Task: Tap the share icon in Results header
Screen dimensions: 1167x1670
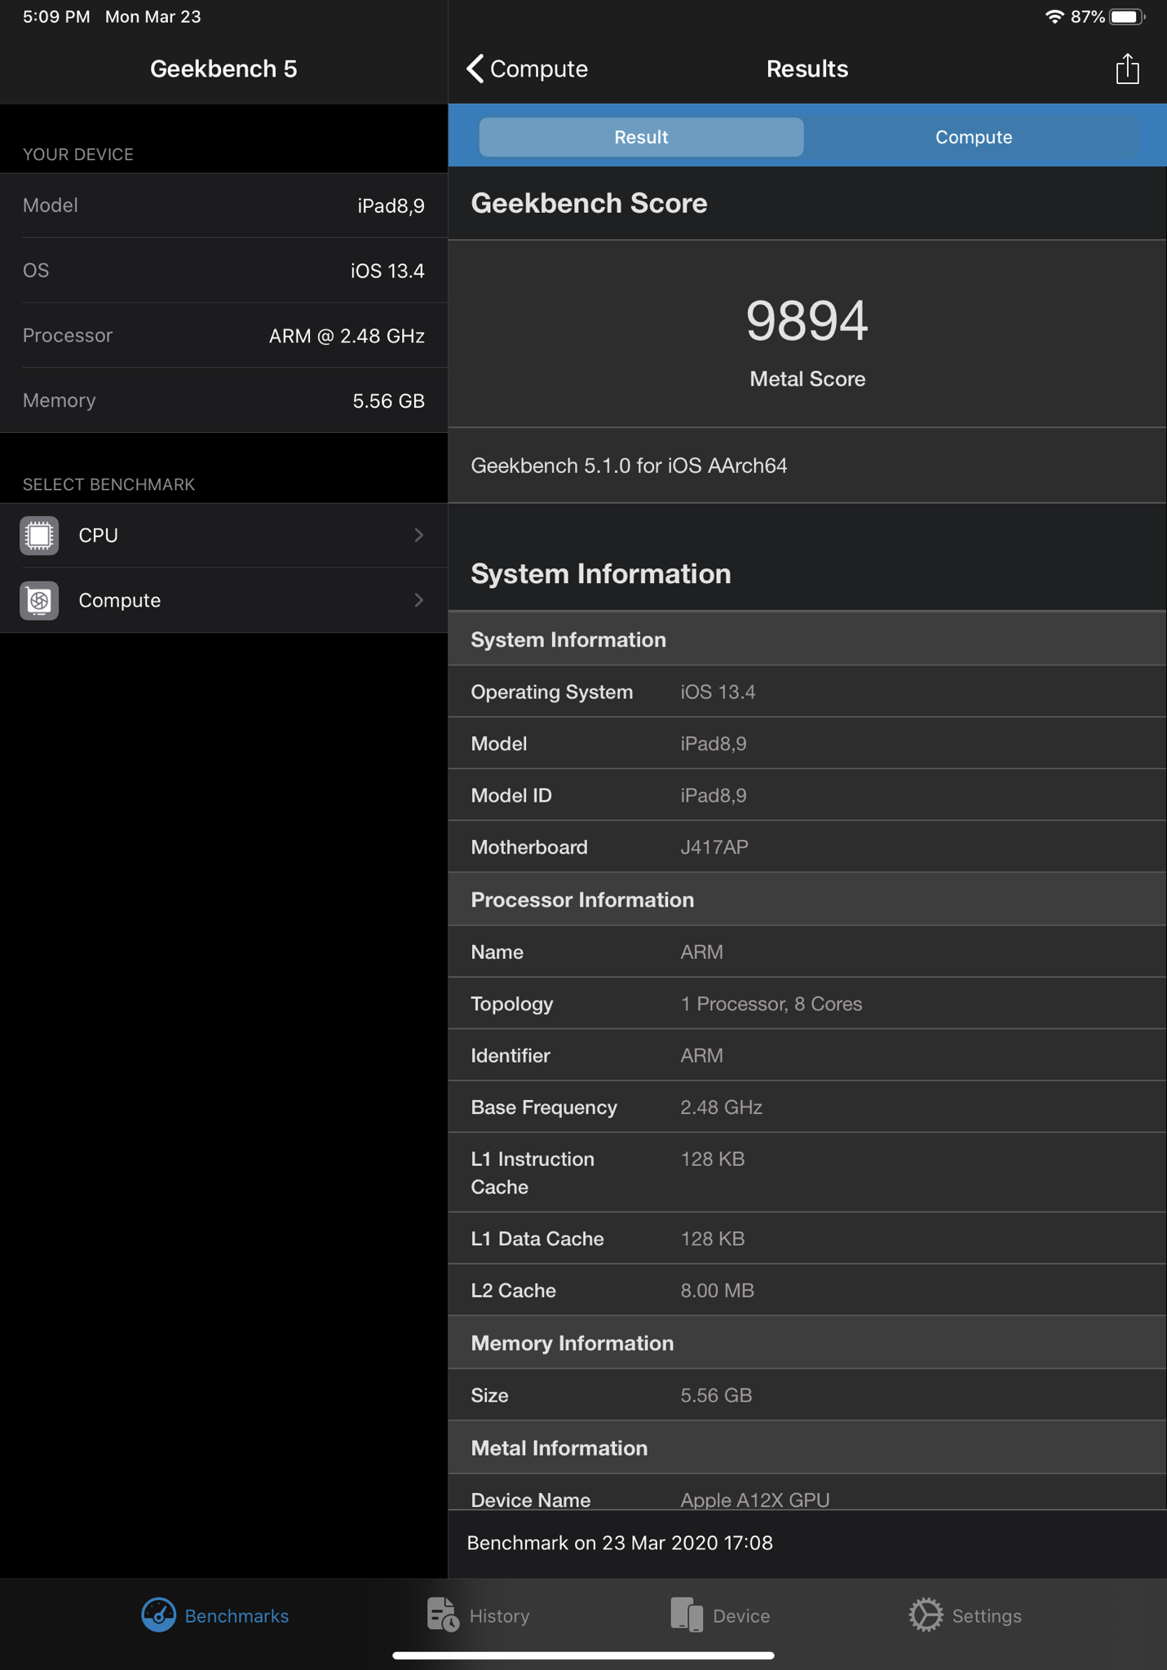Action: (x=1127, y=69)
